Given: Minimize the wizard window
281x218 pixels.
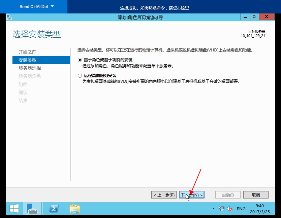Looking at the screenshot, I should click(245, 17).
